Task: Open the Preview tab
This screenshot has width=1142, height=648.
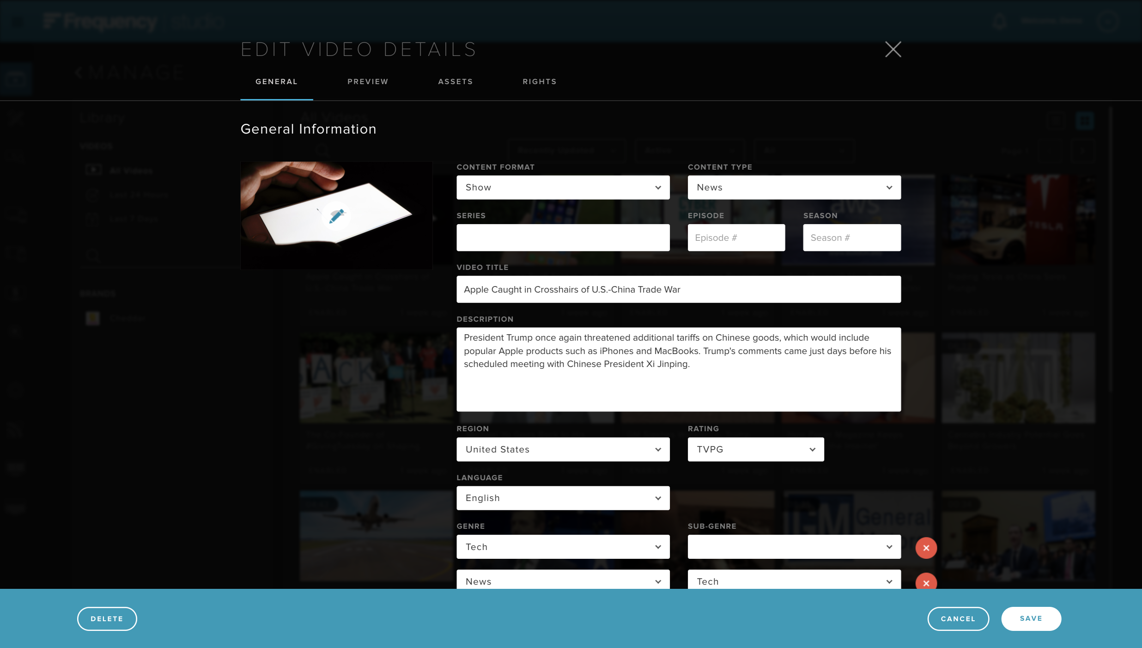Action: (368, 81)
